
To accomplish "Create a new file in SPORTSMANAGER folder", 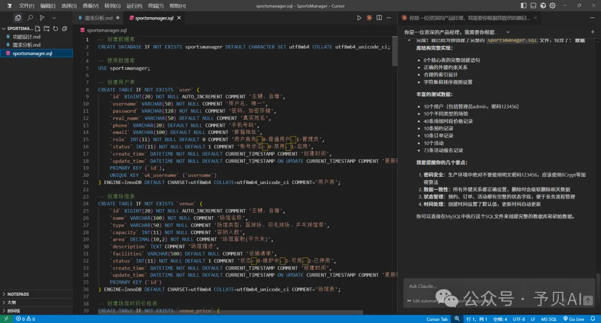I will click(x=38, y=29).
